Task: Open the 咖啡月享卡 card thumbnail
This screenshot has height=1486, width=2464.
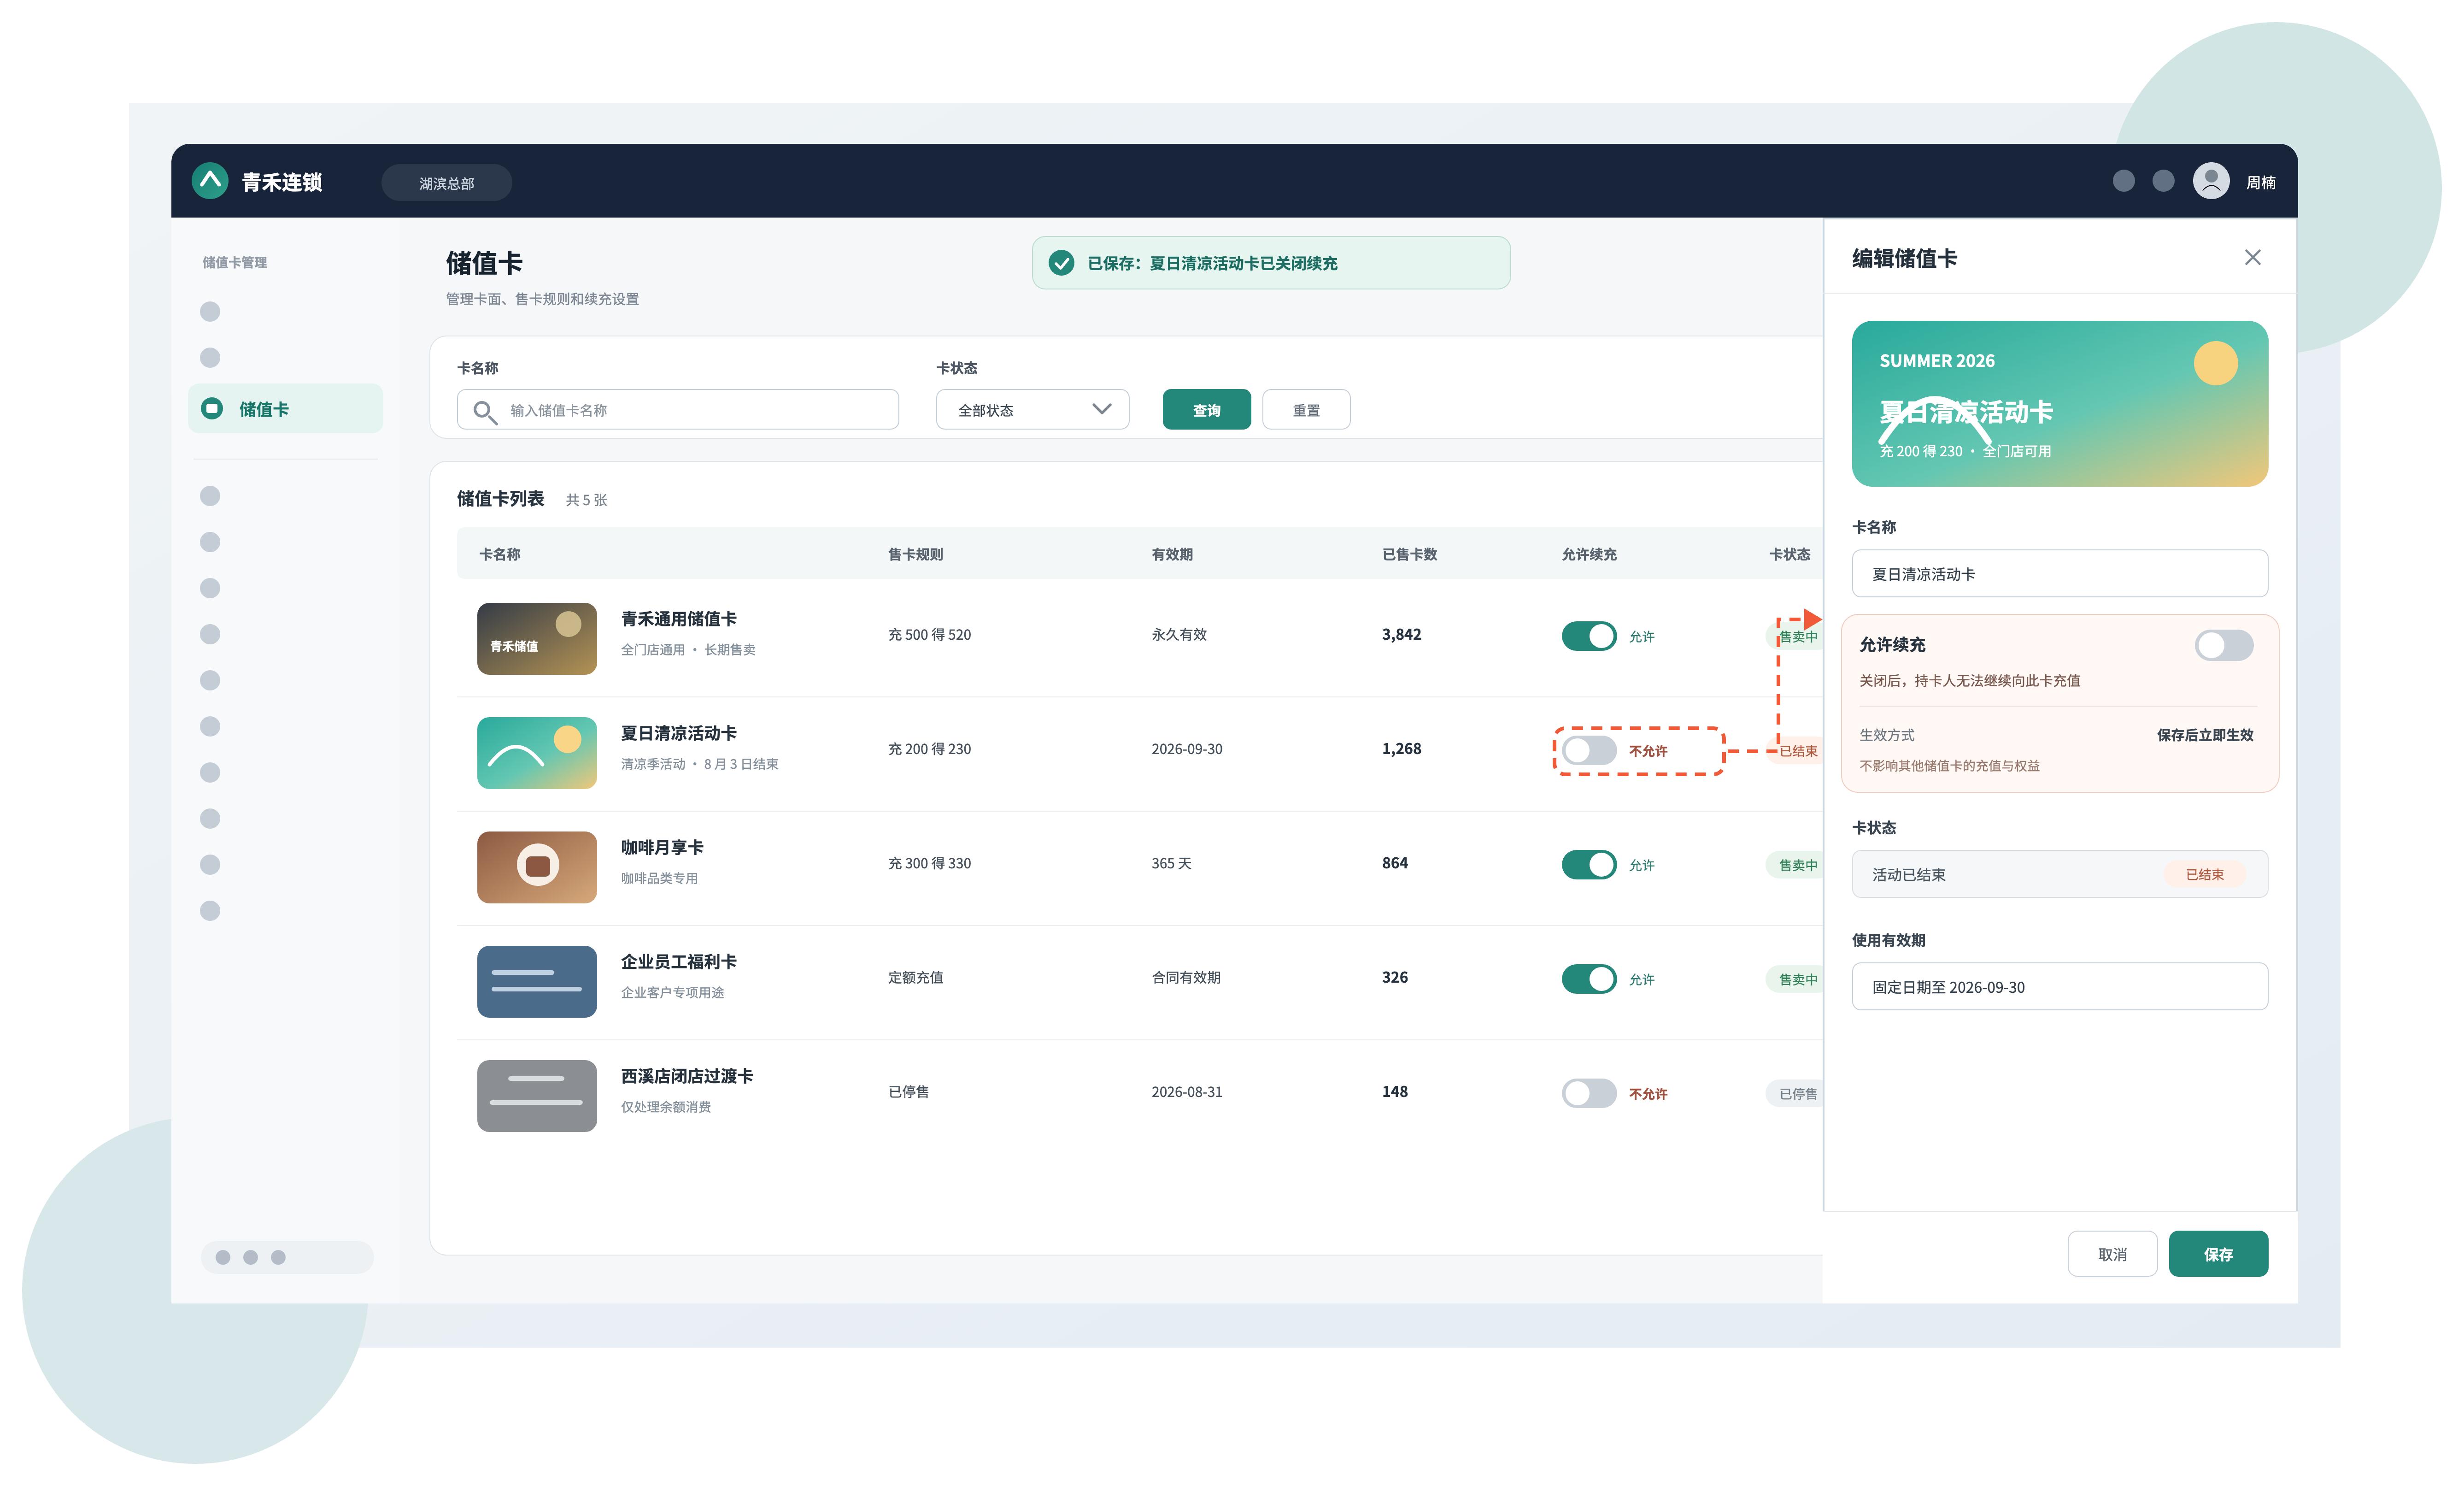Action: coord(537,867)
